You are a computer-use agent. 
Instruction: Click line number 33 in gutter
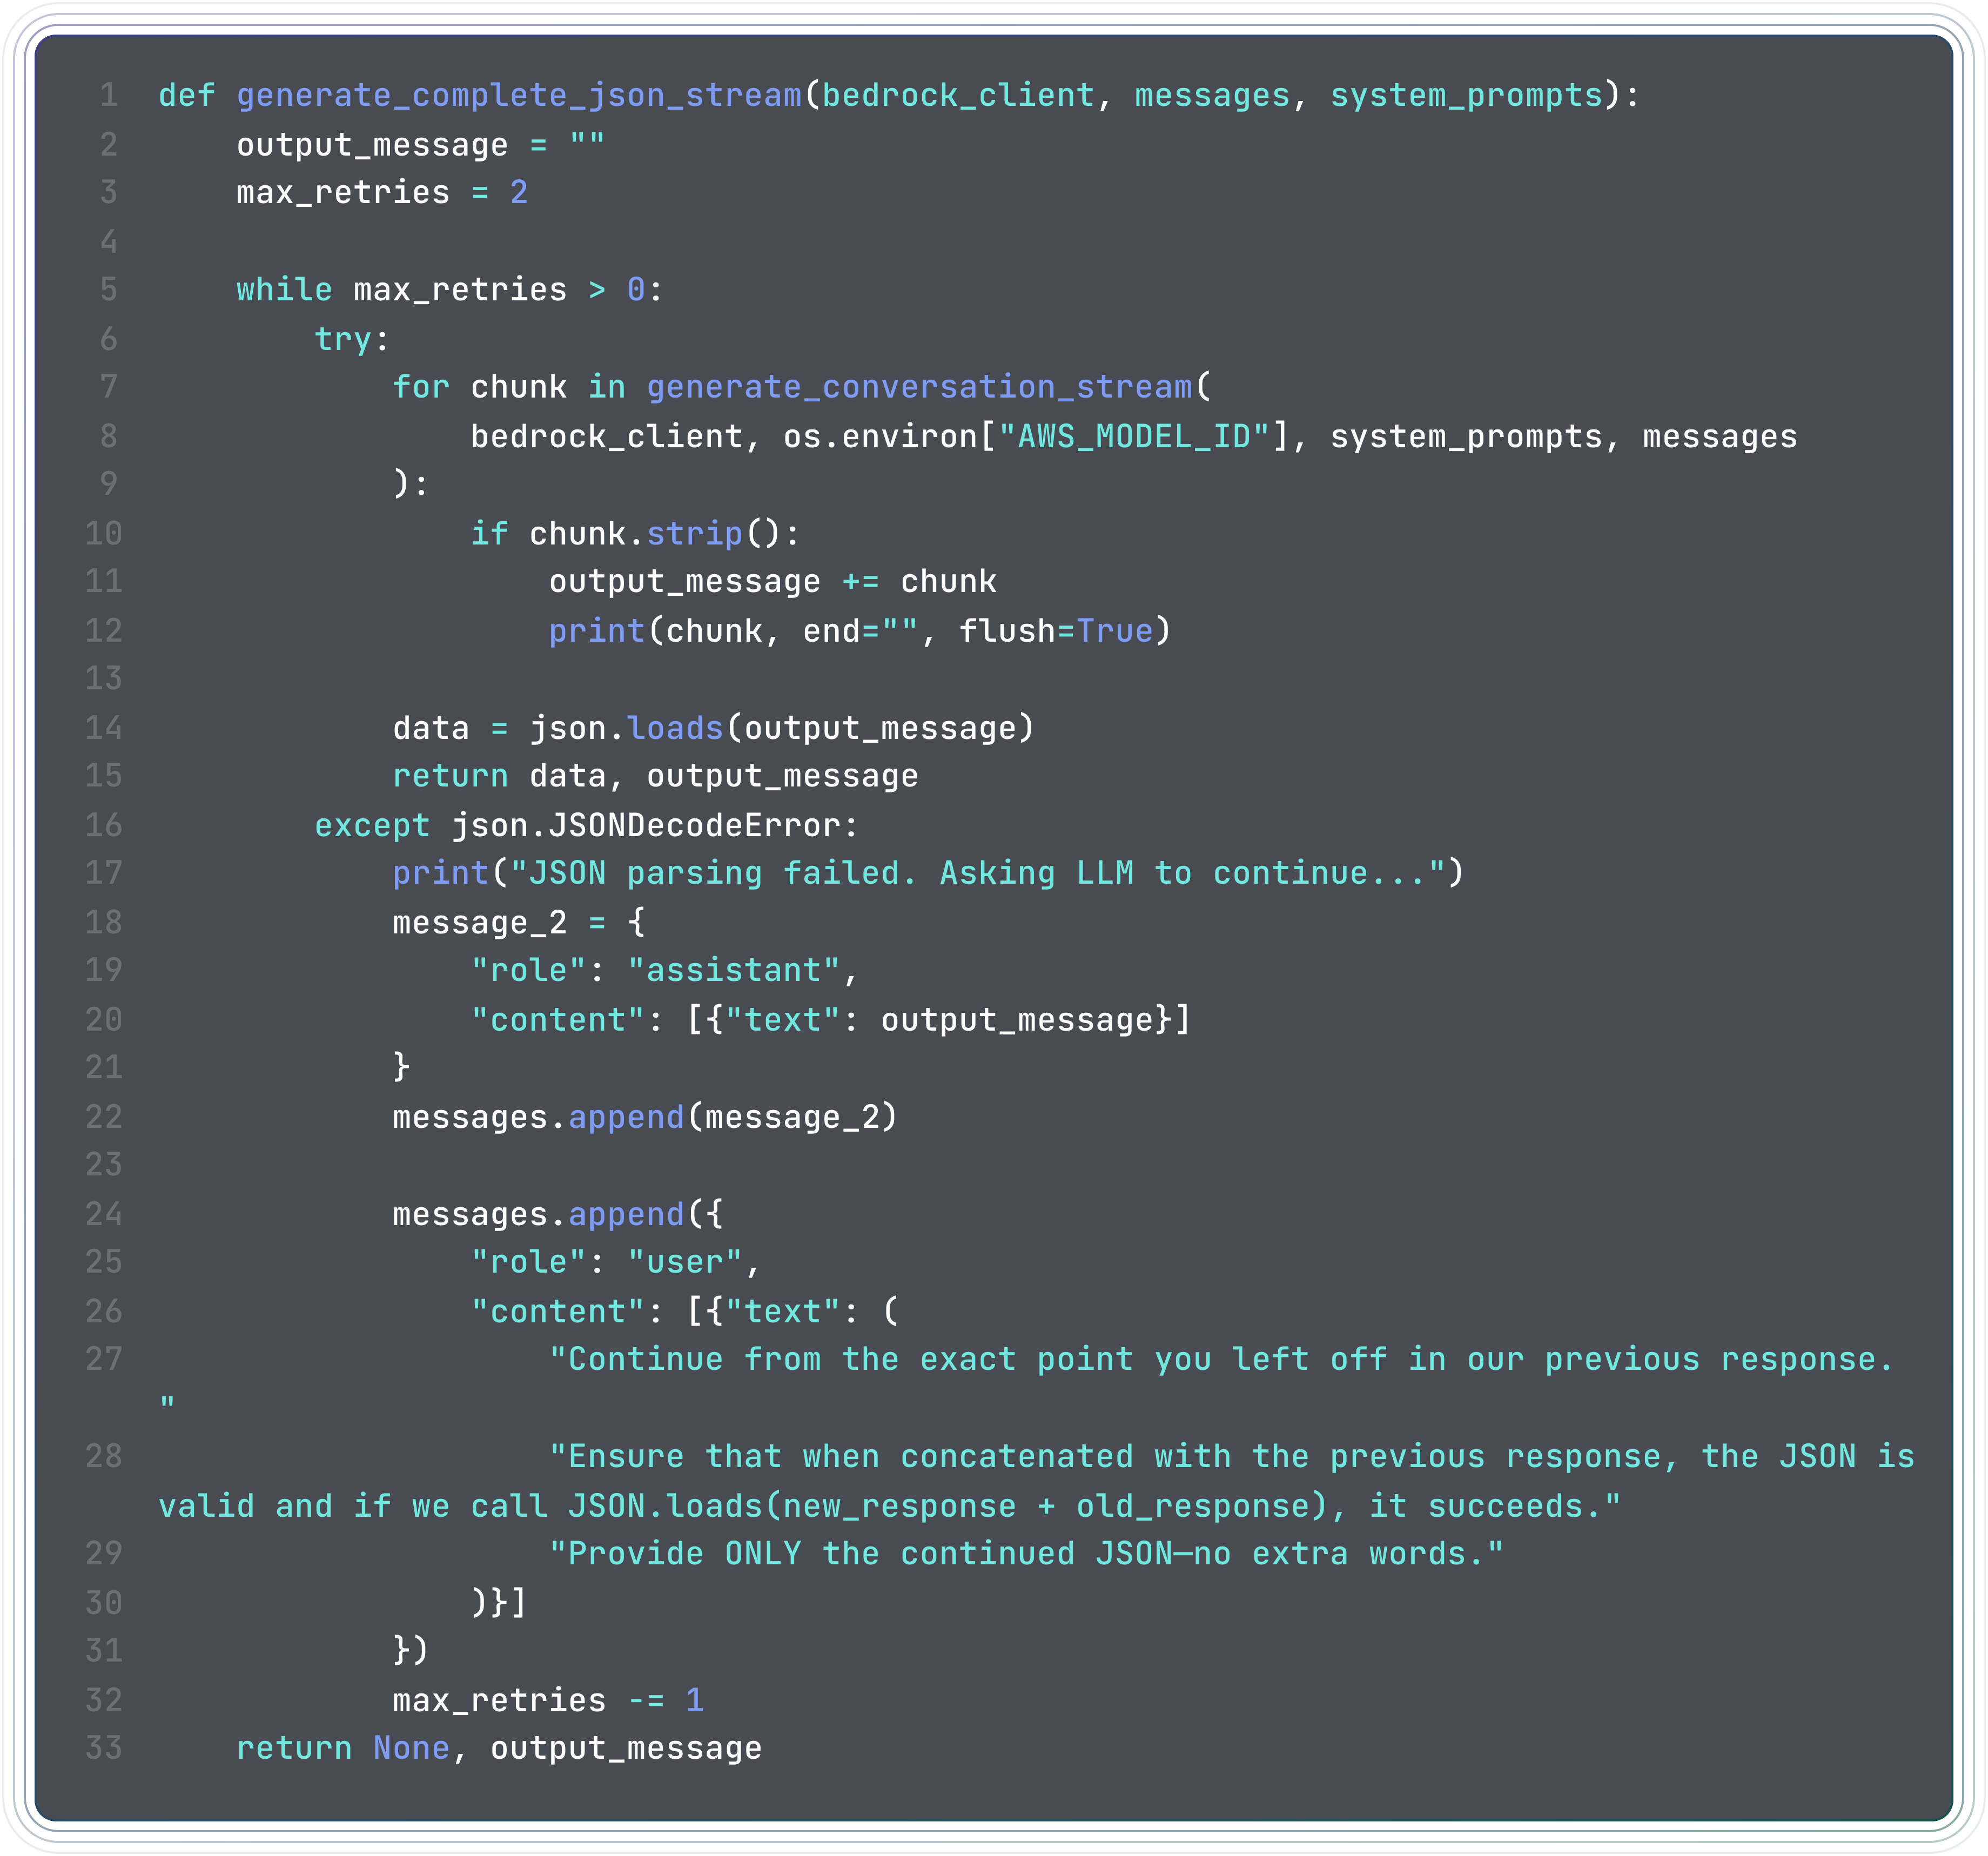coord(104,1748)
